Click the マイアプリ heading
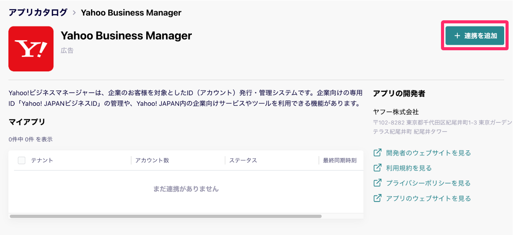Screen dimensions: 517x235 tap(27, 122)
